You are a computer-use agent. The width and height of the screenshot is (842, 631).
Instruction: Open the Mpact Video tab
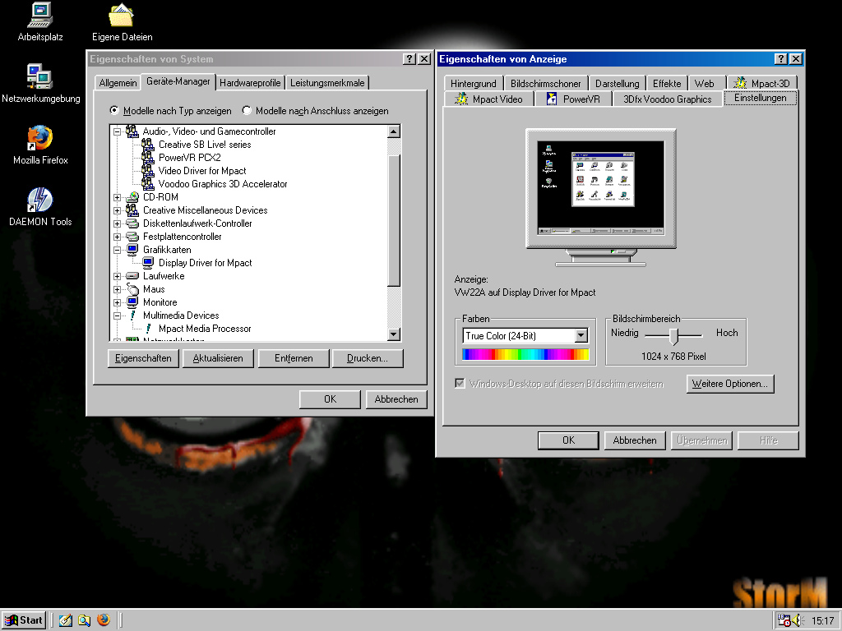pyautogui.click(x=488, y=99)
